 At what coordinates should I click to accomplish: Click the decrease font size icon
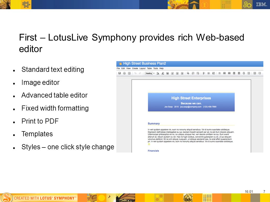pos(163,73)
